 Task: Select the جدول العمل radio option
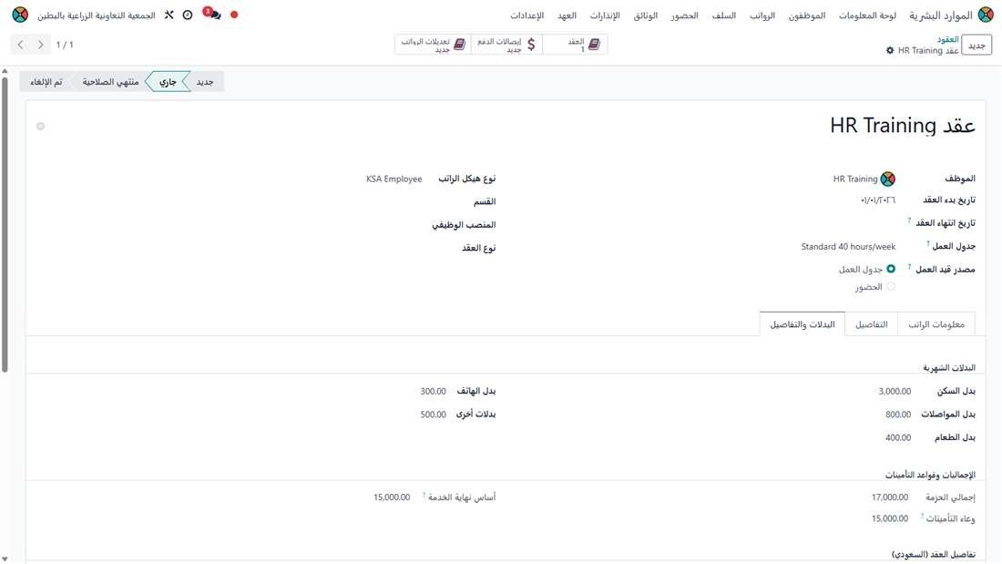(x=891, y=269)
